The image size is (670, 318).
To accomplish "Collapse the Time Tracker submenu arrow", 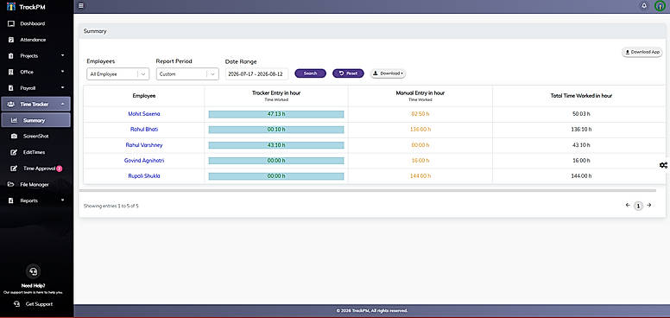I will (63, 104).
